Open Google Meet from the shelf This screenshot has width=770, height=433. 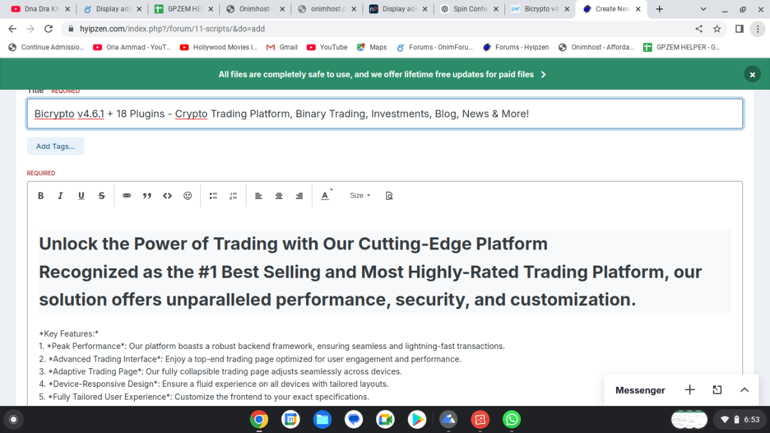385,420
